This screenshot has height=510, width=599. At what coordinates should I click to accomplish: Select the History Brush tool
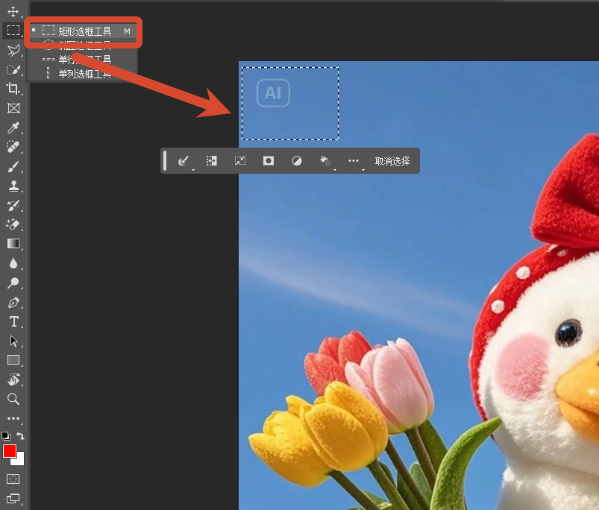point(13,205)
